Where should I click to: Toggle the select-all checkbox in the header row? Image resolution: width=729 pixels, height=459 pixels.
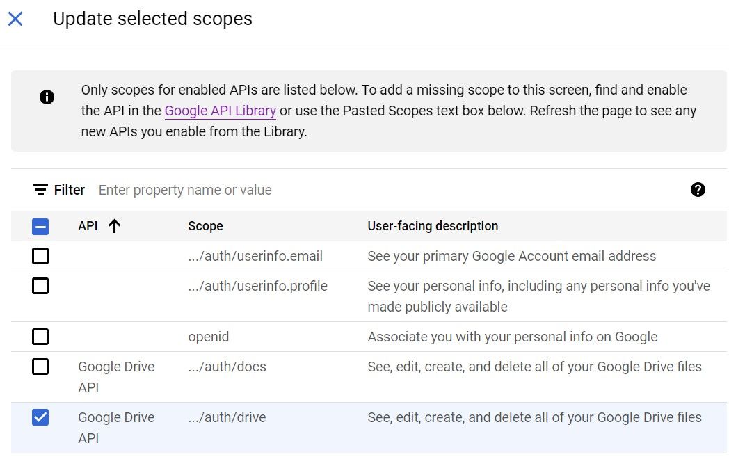[40, 227]
